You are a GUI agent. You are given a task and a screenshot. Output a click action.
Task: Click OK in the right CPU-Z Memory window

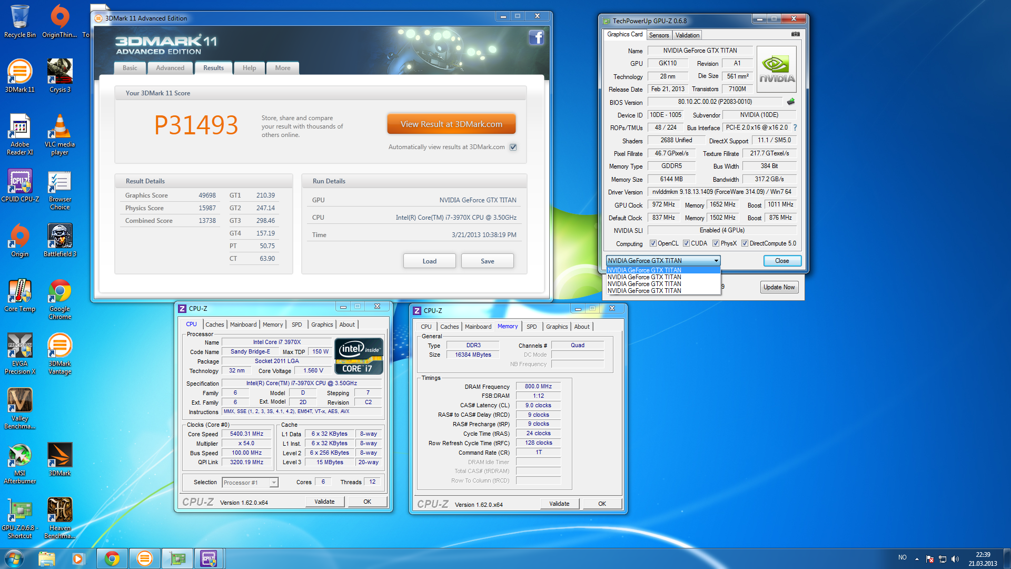click(x=602, y=504)
